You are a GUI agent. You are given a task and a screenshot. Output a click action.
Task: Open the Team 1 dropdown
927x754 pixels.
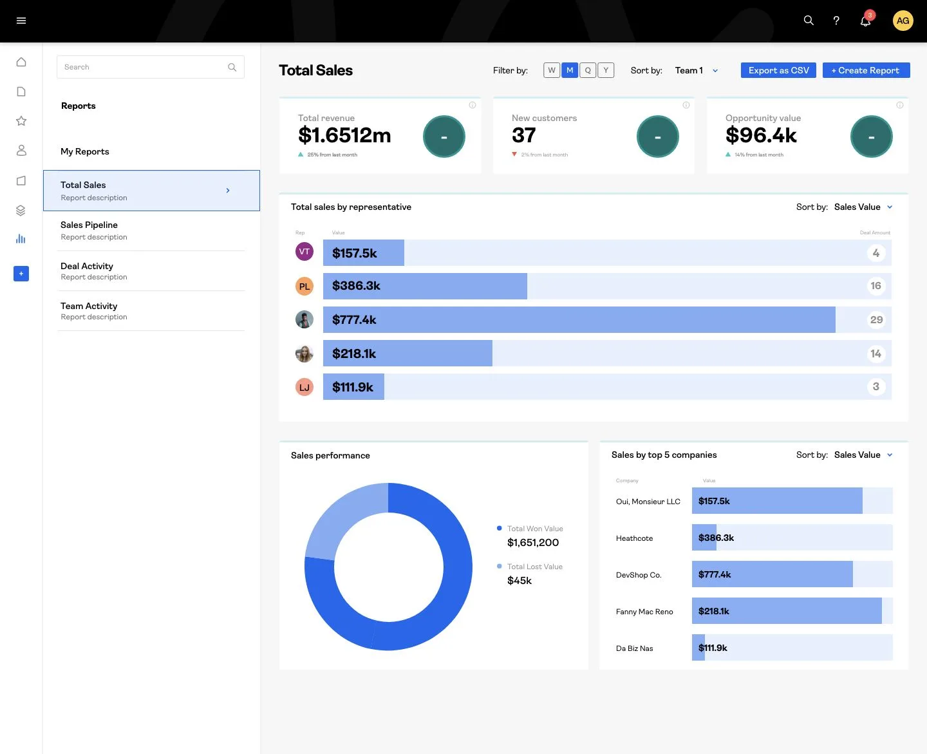point(696,70)
